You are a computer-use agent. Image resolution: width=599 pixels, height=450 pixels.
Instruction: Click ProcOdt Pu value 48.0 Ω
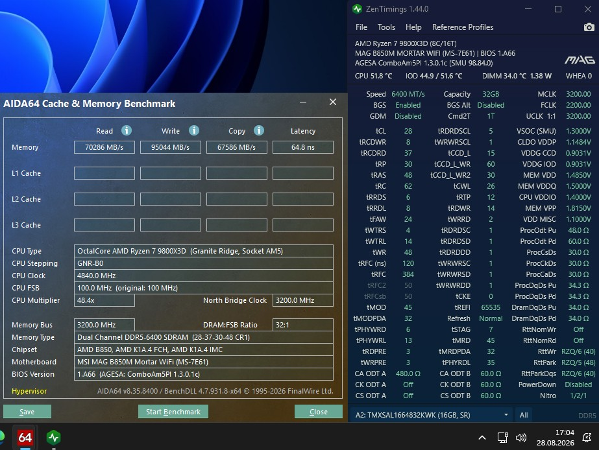578,230
